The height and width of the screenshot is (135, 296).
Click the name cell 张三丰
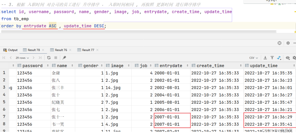[63, 87]
